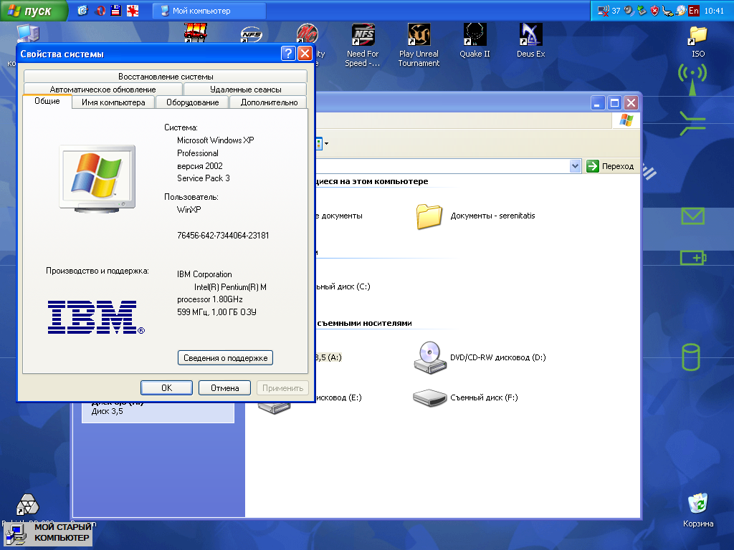Select the Съемный диск (F:) drive
734x550 pixels.
tap(430, 397)
